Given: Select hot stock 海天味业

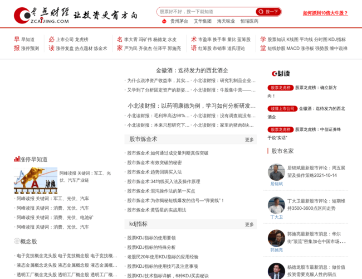Looking at the screenshot, I should pos(226,21).
